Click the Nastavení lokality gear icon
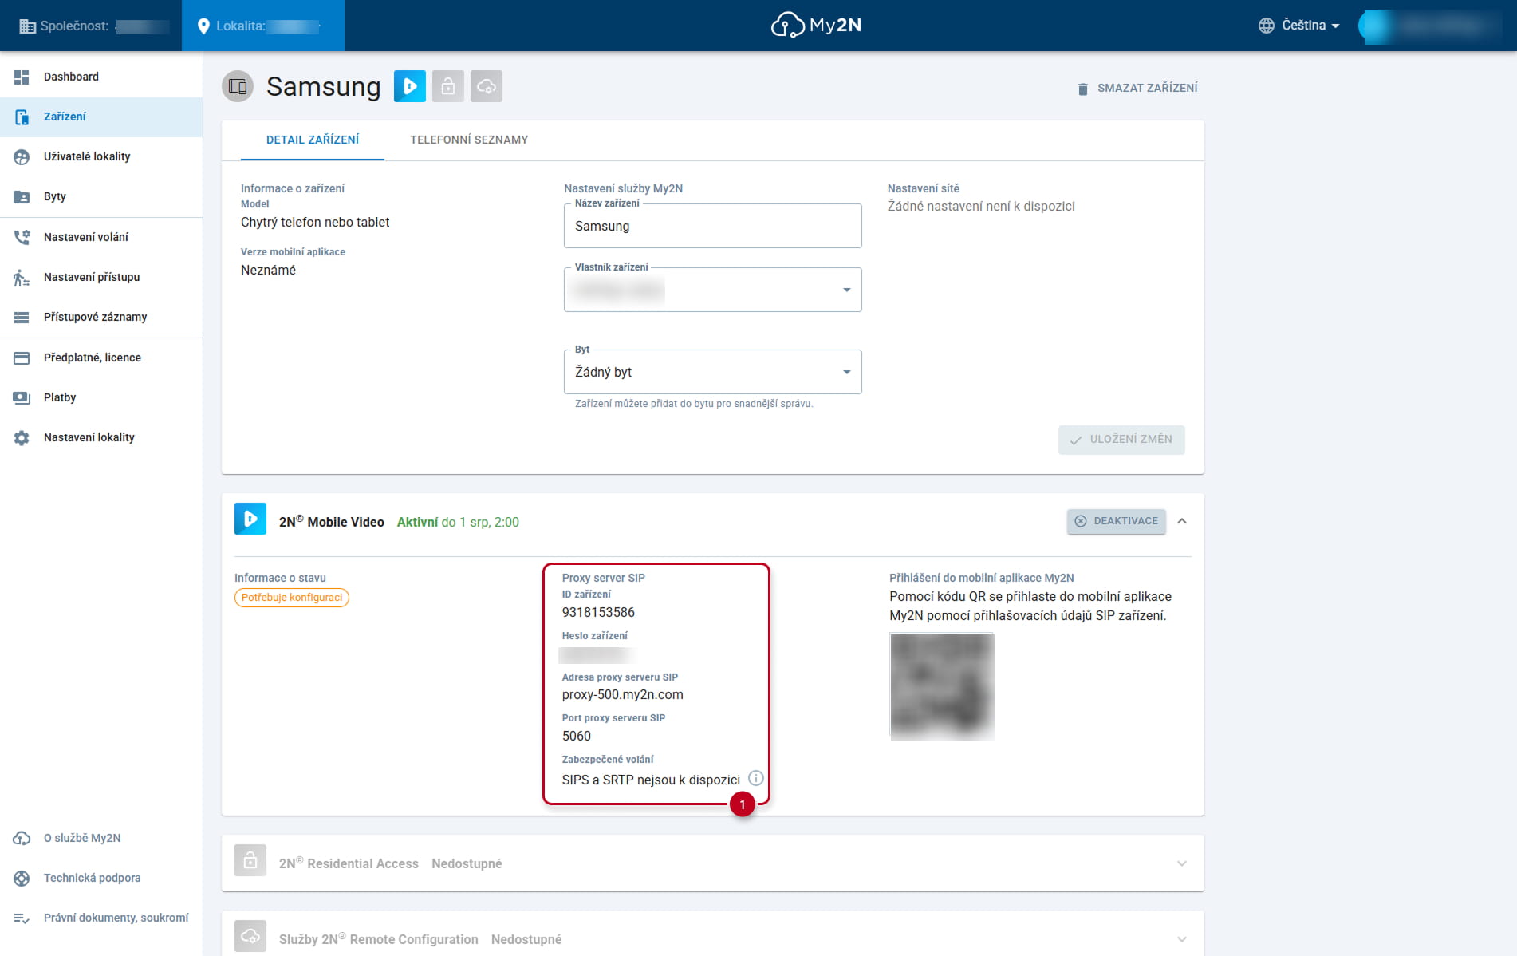The width and height of the screenshot is (1517, 956). point(22,437)
